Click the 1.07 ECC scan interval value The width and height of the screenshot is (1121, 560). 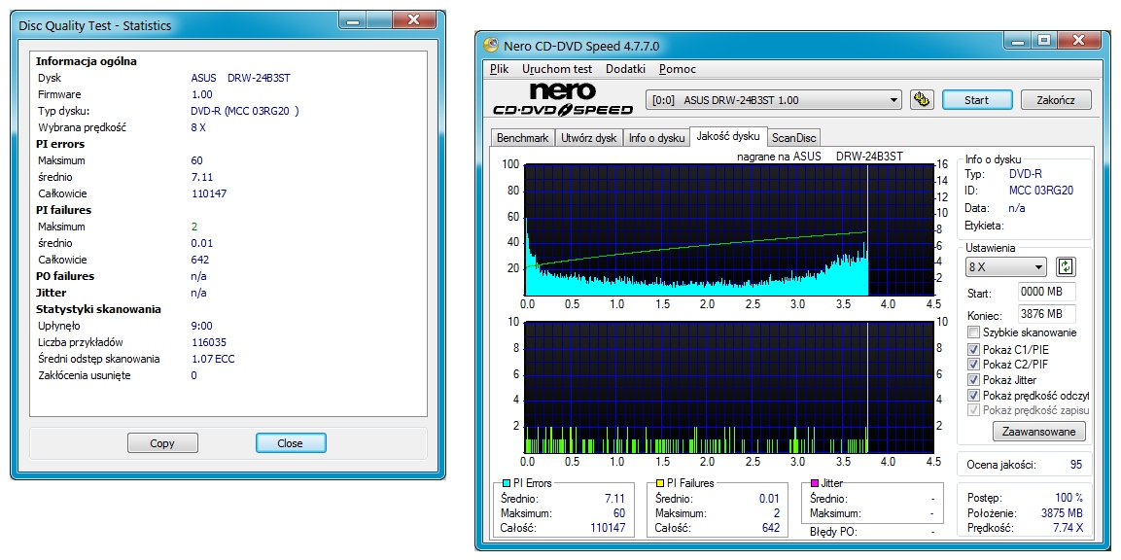coord(213,359)
